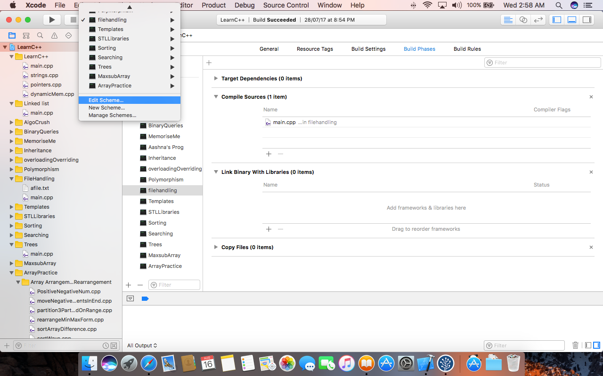Open the Build Rules tab
The image size is (603, 376).
467,49
